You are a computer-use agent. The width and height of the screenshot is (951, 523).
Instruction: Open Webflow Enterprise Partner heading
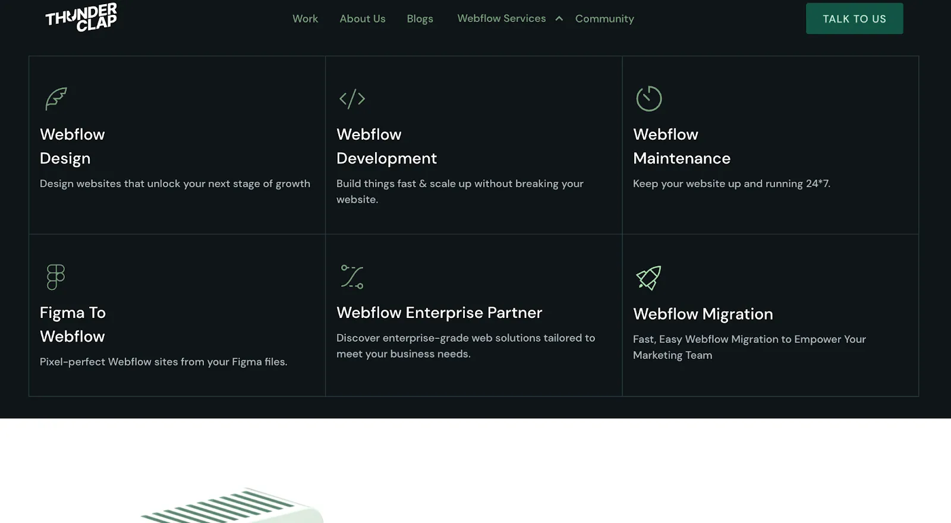[439, 313]
